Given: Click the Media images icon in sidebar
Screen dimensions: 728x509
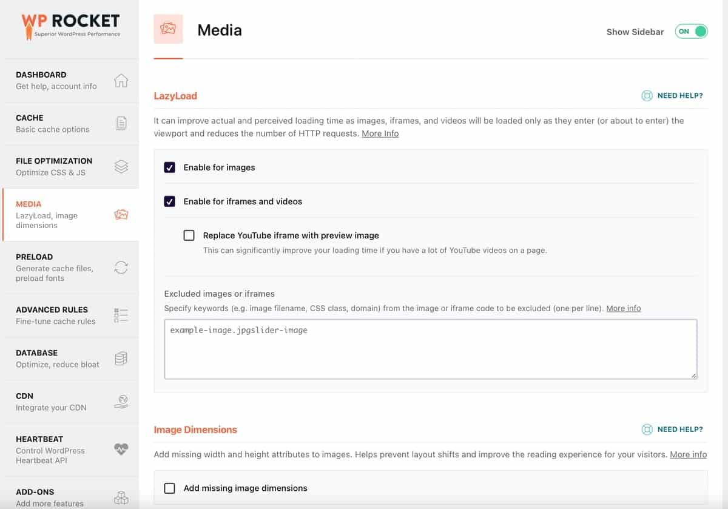Looking at the screenshot, I should (x=121, y=214).
